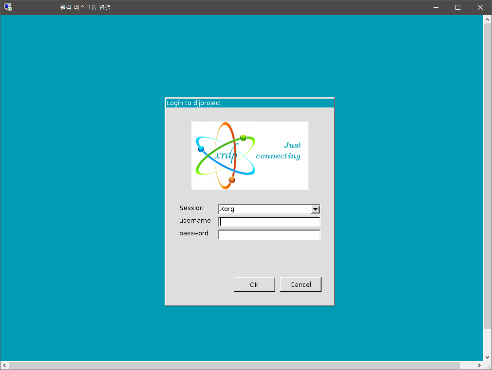Maximize the remote desktop window
The width and height of the screenshot is (492, 370).
pos(458,7)
